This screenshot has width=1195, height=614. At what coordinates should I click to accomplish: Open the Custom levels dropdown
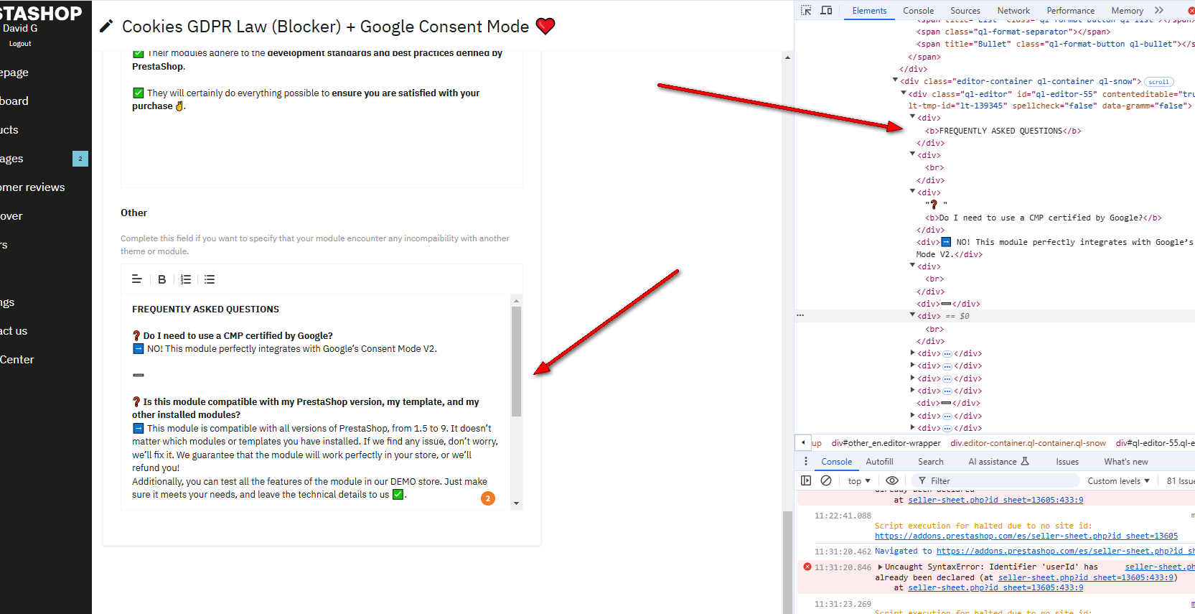tap(1118, 481)
